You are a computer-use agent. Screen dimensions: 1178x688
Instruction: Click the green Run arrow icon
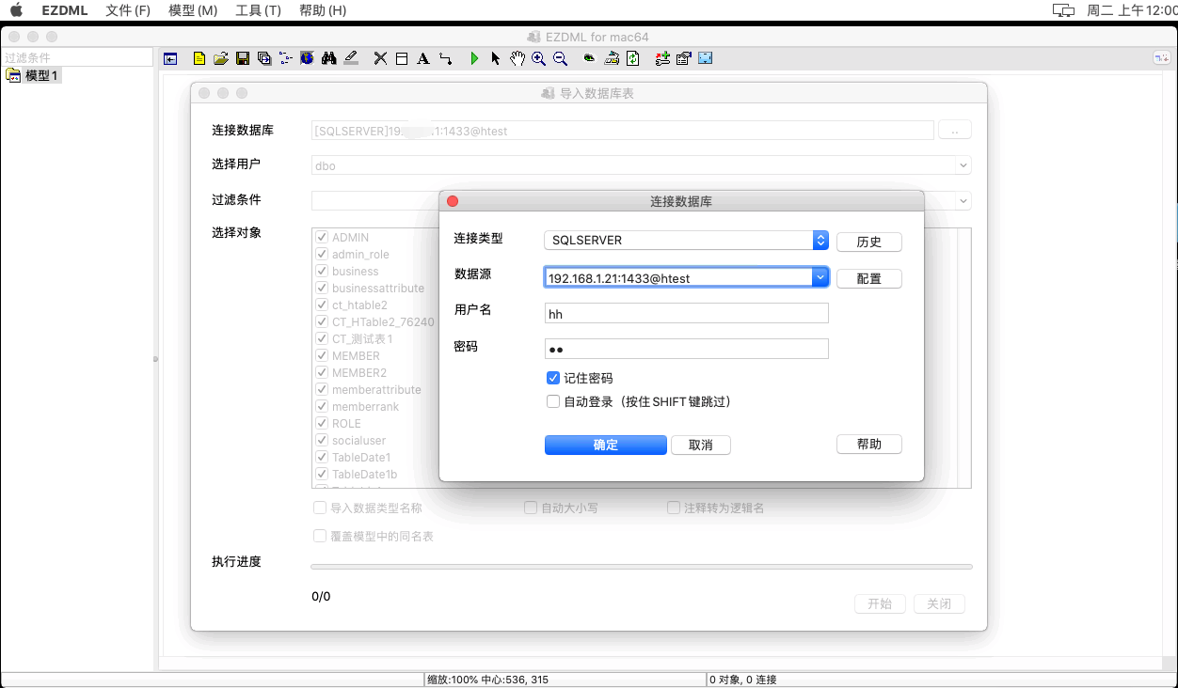coord(474,58)
